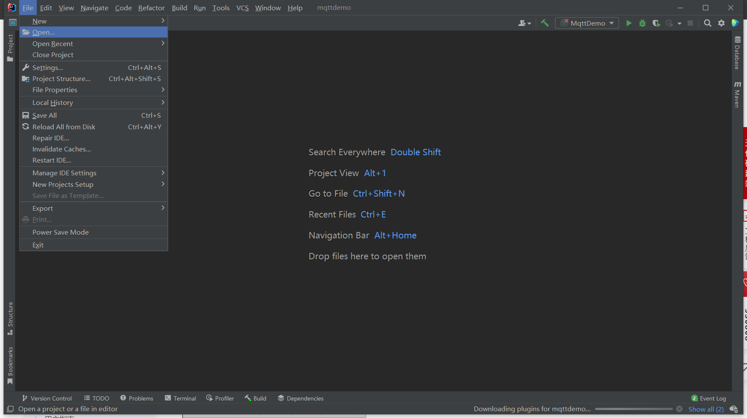Open the VCS menu
747x418 pixels.
pyautogui.click(x=242, y=8)
